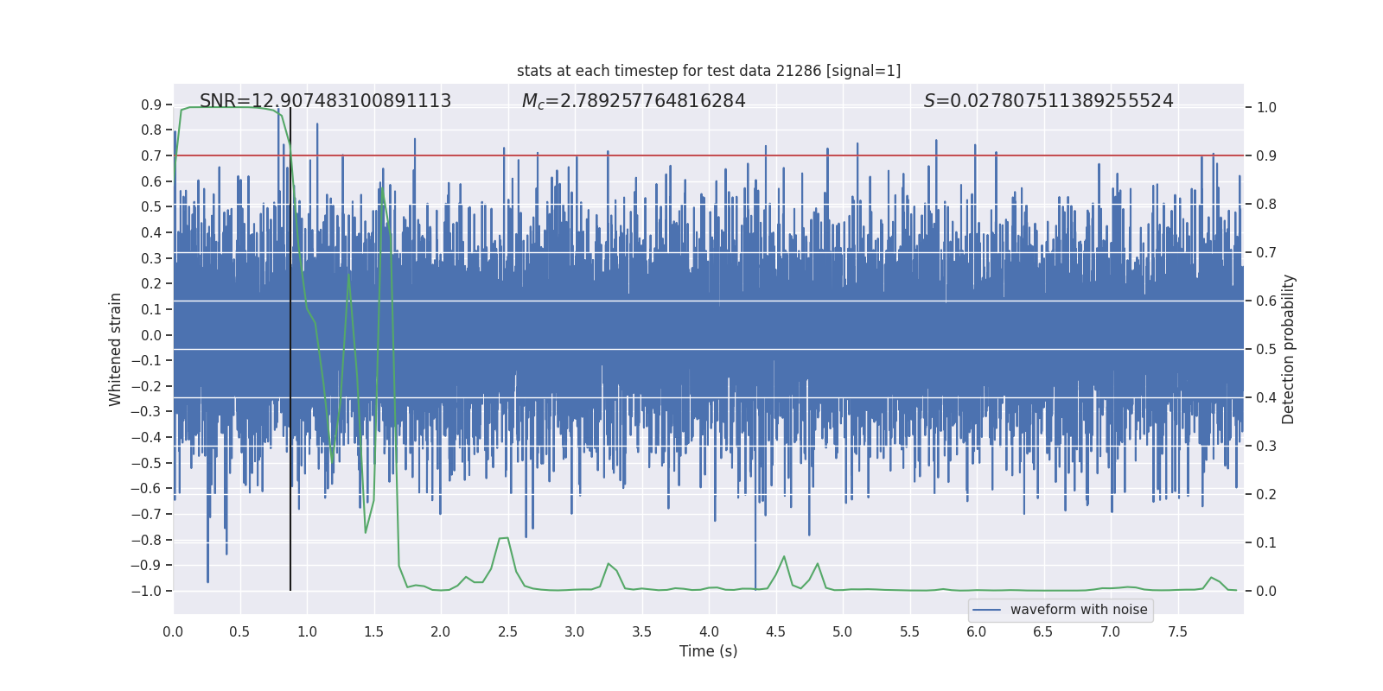The height and width of the screenshot is (691, 1383).
Task: Click the Whitened strain tick label −0.5
Action: (146, 463)
